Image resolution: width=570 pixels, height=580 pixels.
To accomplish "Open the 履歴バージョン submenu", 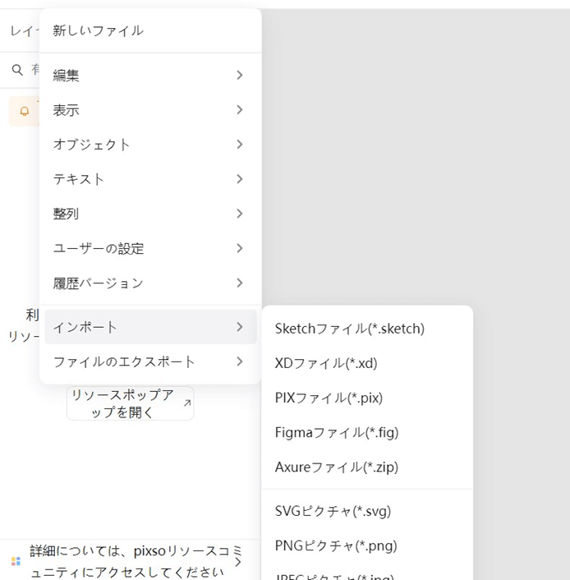I will (150, 283).
